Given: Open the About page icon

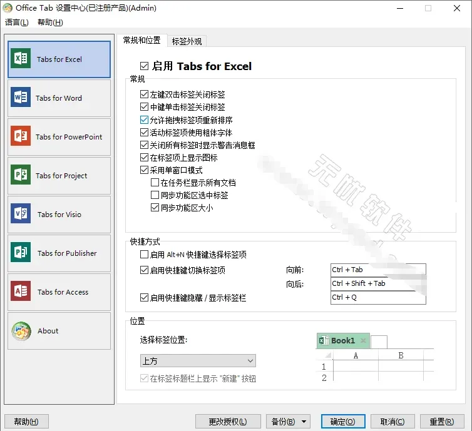Looking at the screenshot, I should (21, 331).
